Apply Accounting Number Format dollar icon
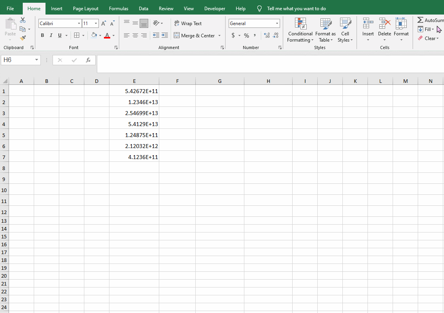Image resolution: width=444 pixels, height=313 pixels. click(x=233, y=35)
